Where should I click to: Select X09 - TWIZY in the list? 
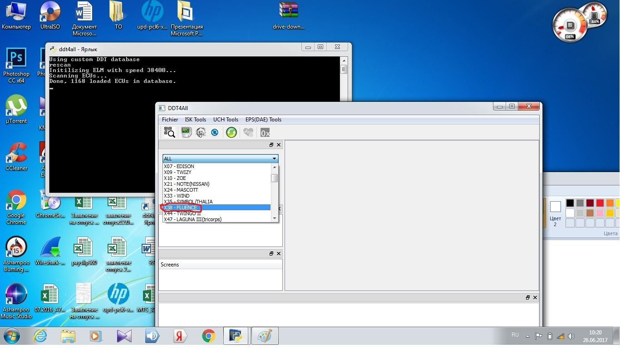coord(217,172)
